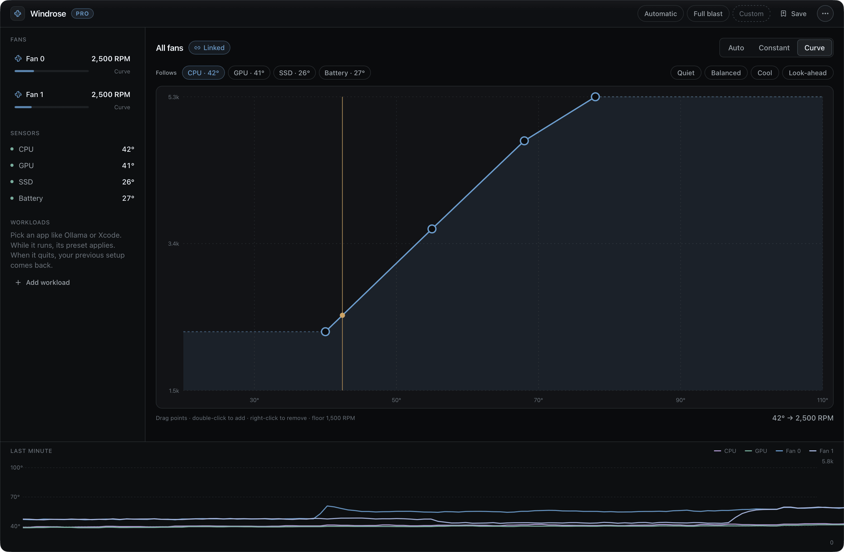Click Fan 0 '2,500 RPM' value
The image size is (844, 552).
(x=111, y=59)
